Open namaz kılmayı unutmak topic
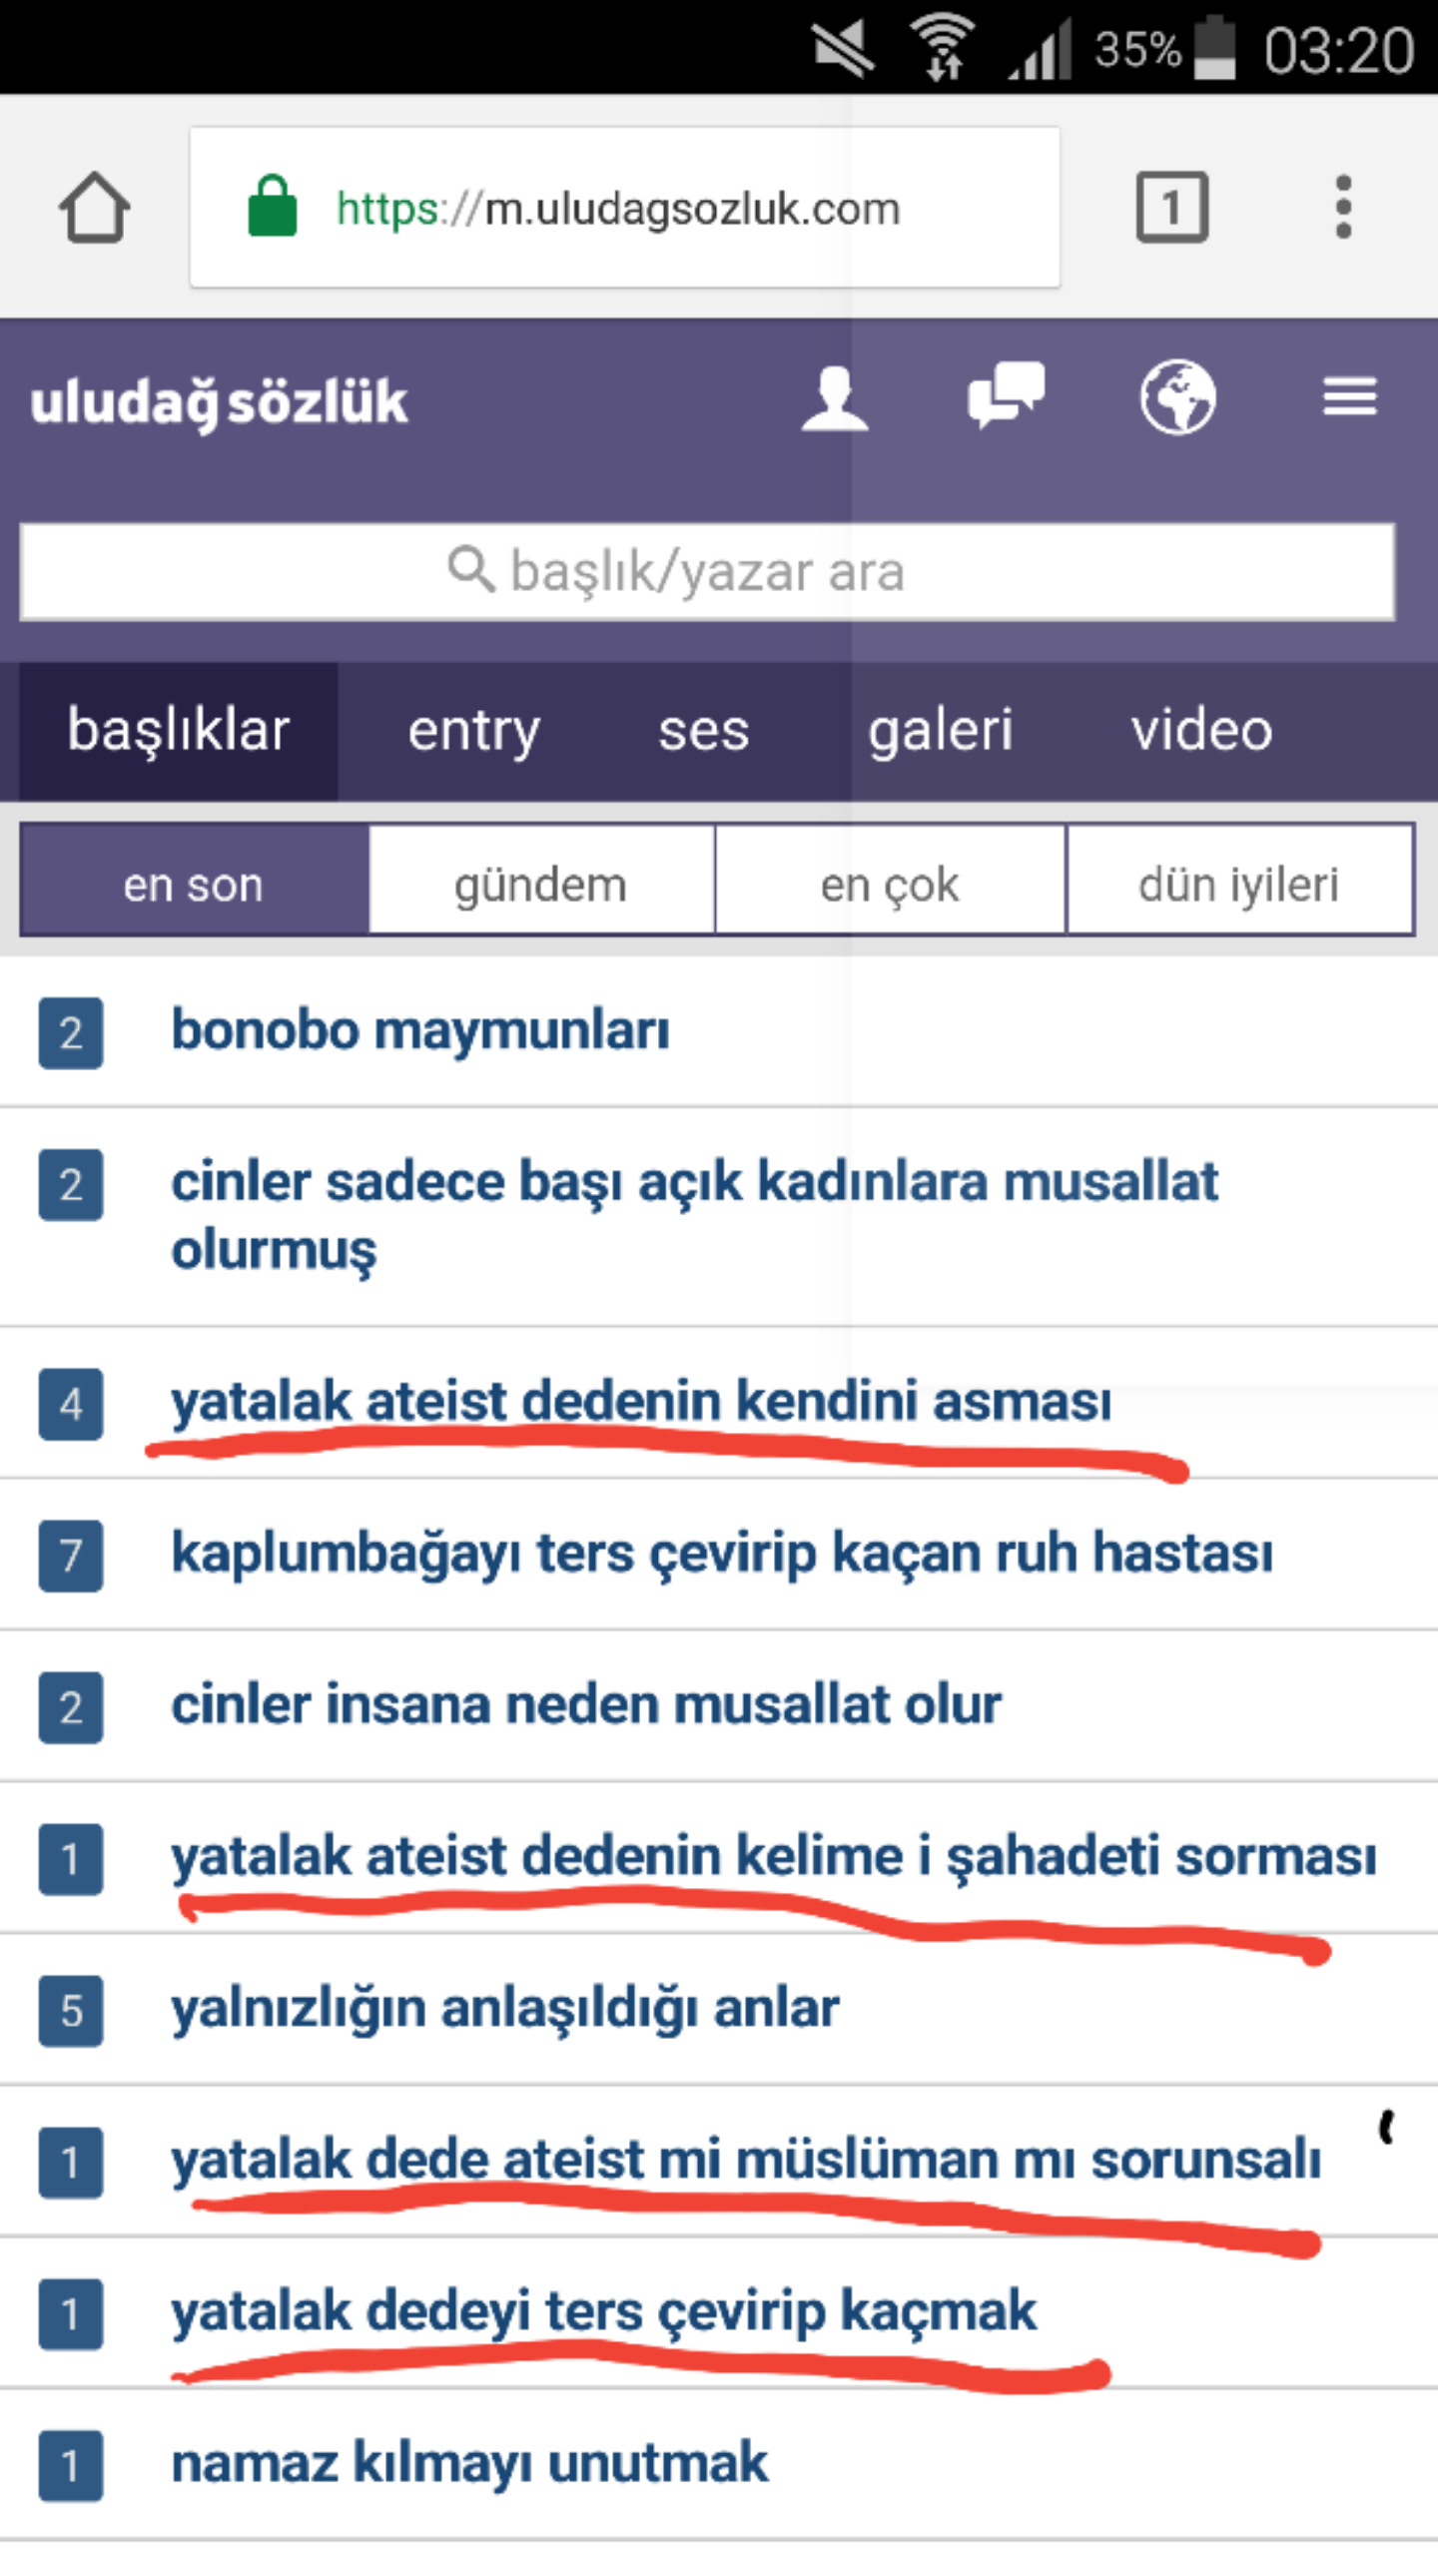The height and width of the screenshot is (2556, 1438). point(469,2463)
